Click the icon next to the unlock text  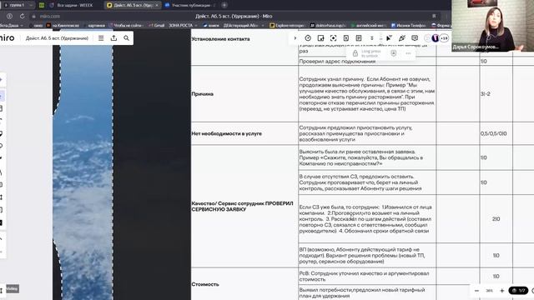393,53
